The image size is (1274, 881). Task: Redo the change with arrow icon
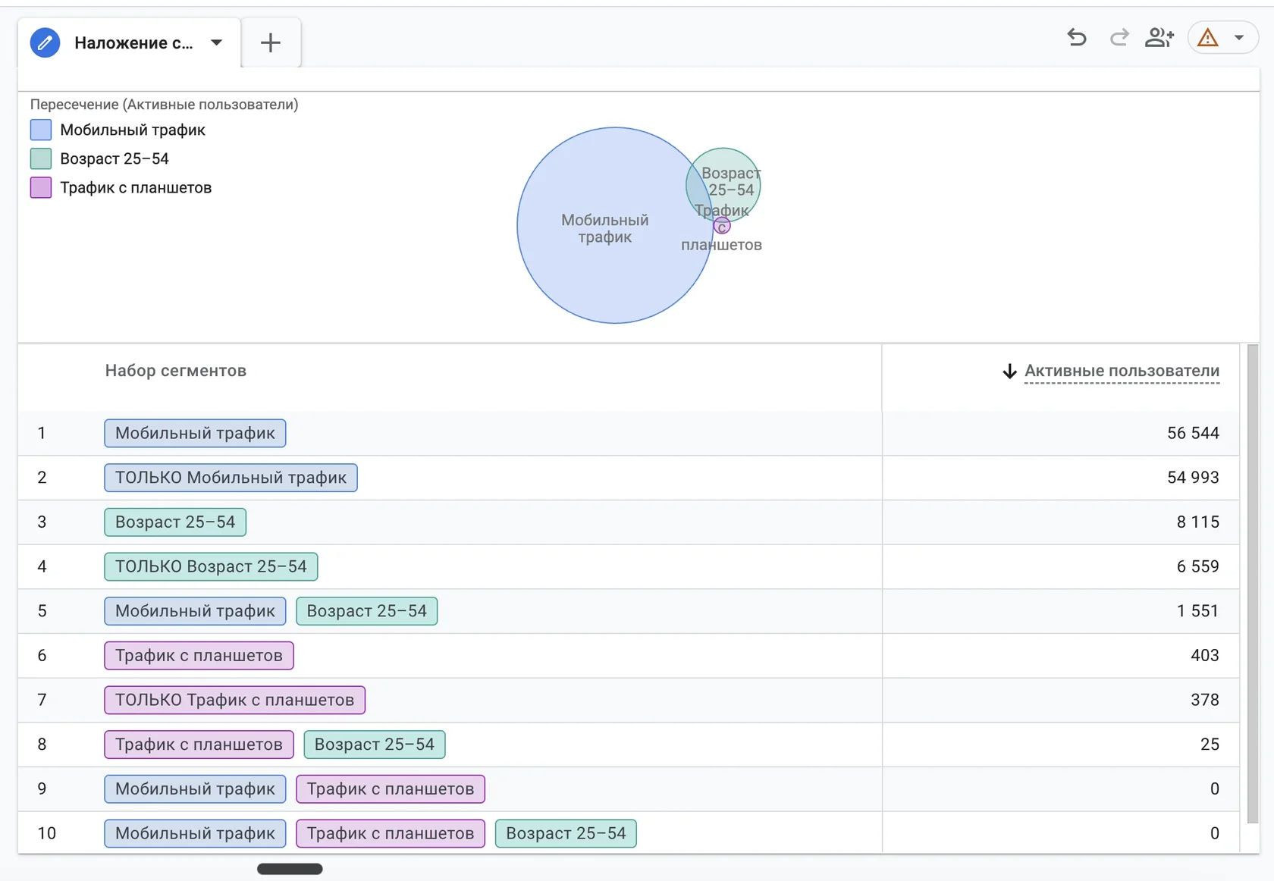(1119, 37)
